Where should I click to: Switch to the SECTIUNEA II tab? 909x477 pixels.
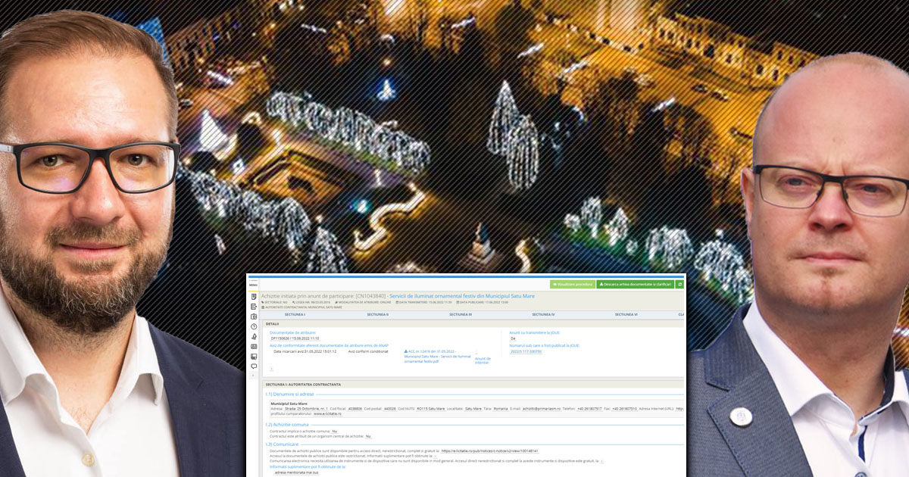(x=377, y=313)
